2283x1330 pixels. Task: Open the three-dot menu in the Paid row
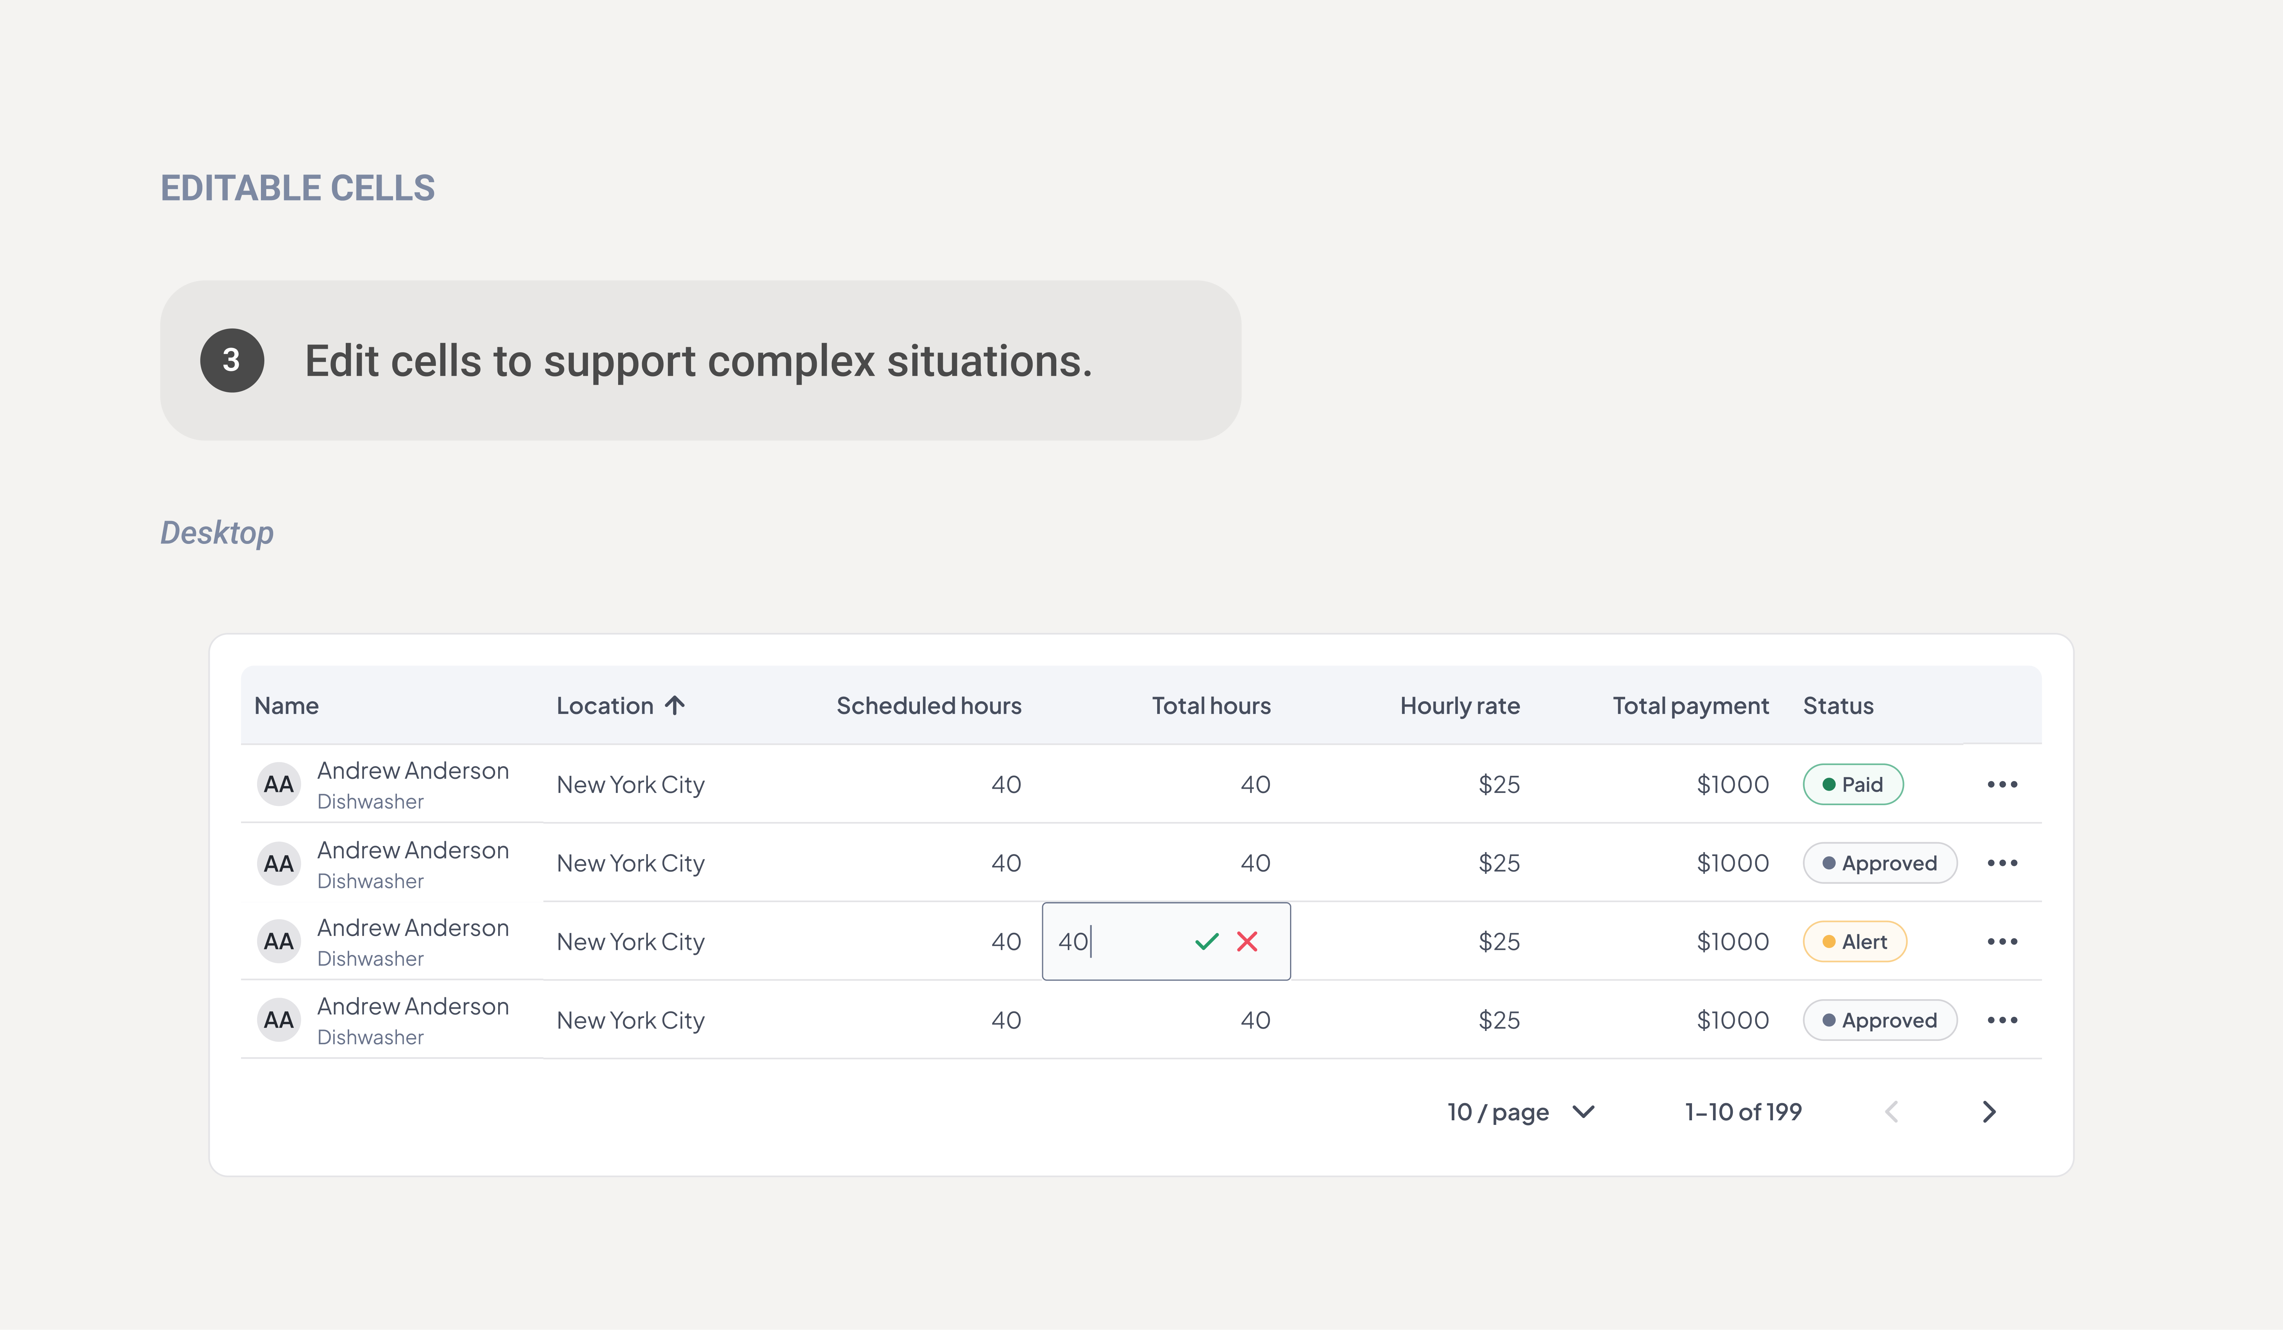[x=2002, y=785]
